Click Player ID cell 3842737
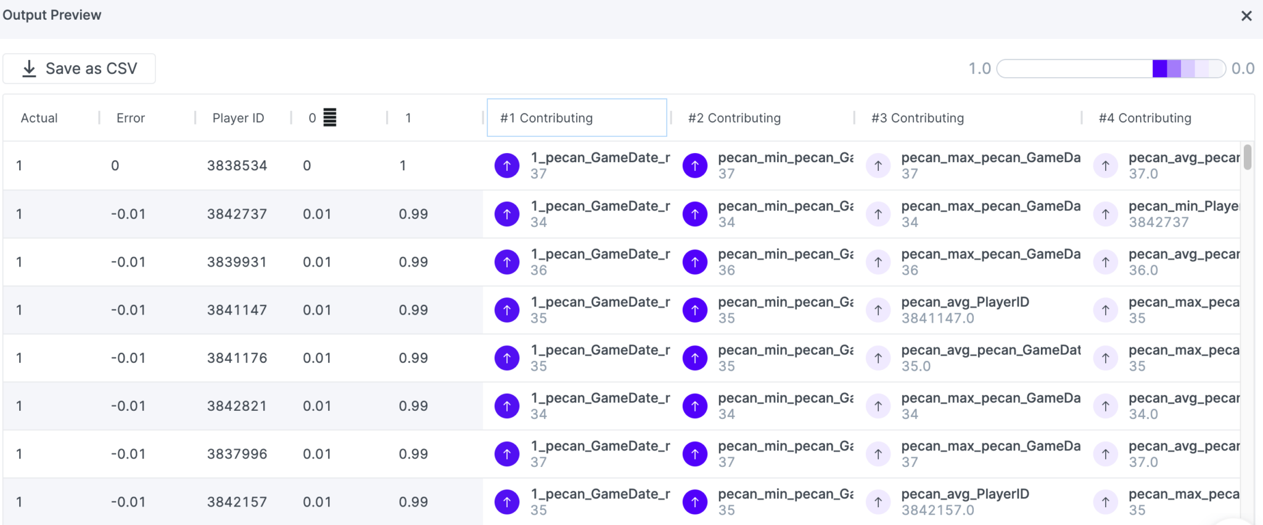This screenshot has width=1263, height=525. pos(237,214)
